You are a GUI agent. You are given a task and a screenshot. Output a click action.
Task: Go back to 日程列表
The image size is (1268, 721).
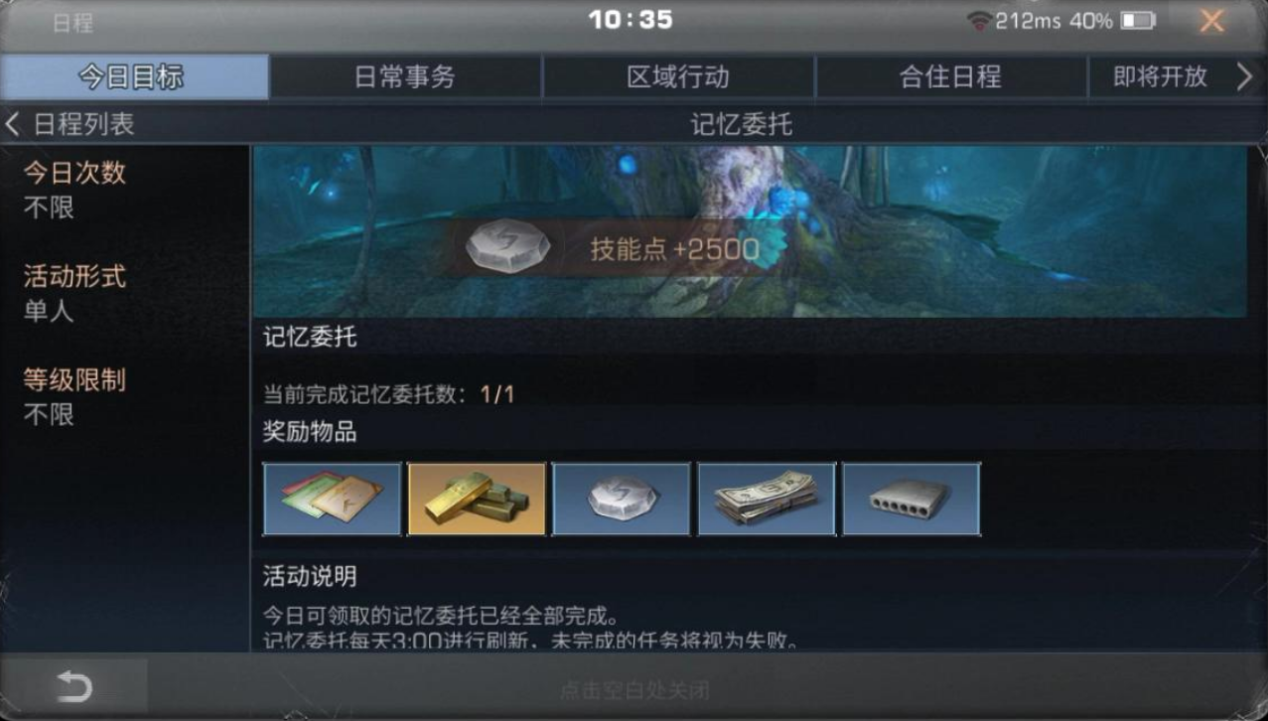point(70,124)
